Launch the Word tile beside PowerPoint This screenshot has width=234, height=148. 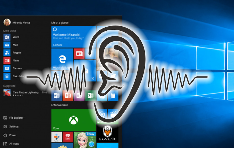click(x=57, y=95)
